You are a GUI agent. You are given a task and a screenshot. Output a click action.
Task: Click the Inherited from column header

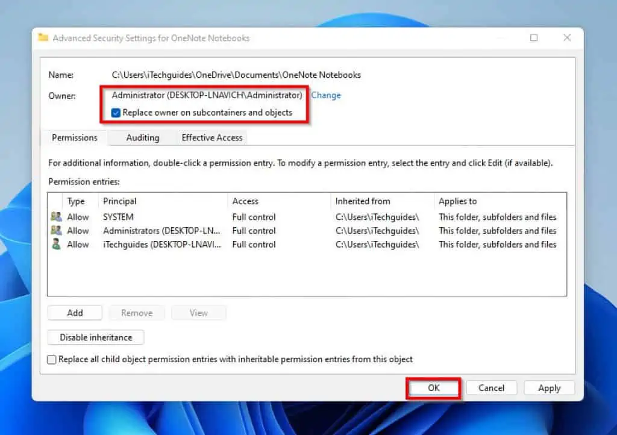point(363,201)
